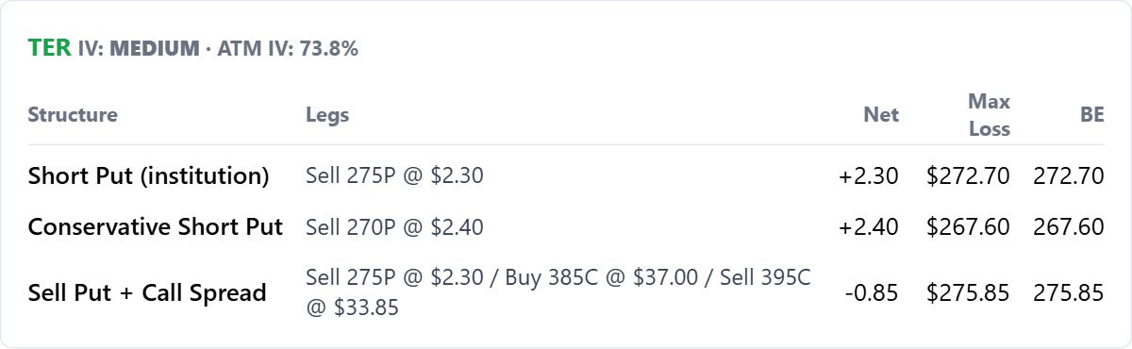Screen dimensions: 1132x349
Task: Click the -0.85 net value
Action: click(872, 292)
